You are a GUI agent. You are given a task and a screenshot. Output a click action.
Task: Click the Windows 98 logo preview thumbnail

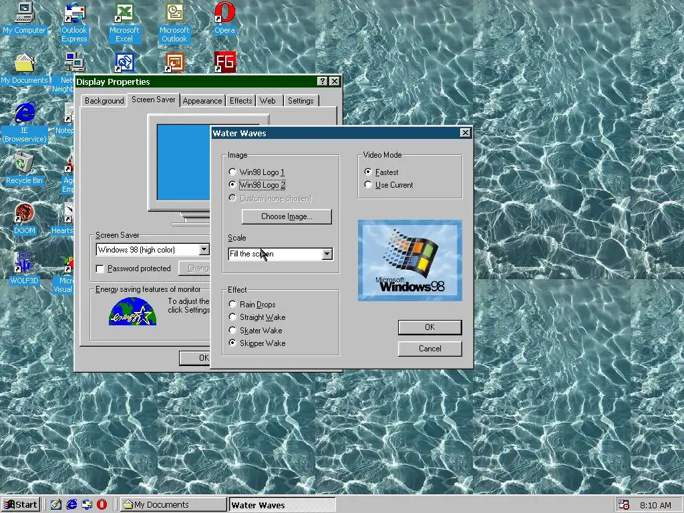point(409,261)
